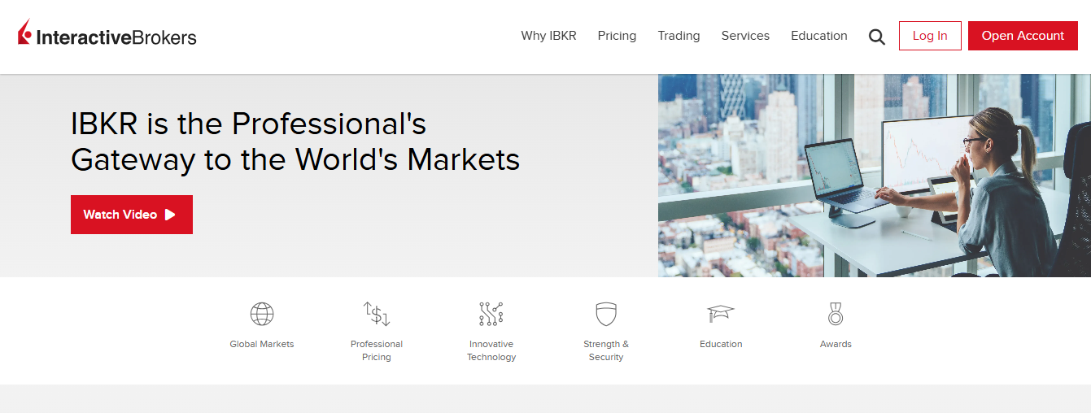1091x413 pixels.
Task: Click the hero image of woman at desk
Action: tap(874, 176)
